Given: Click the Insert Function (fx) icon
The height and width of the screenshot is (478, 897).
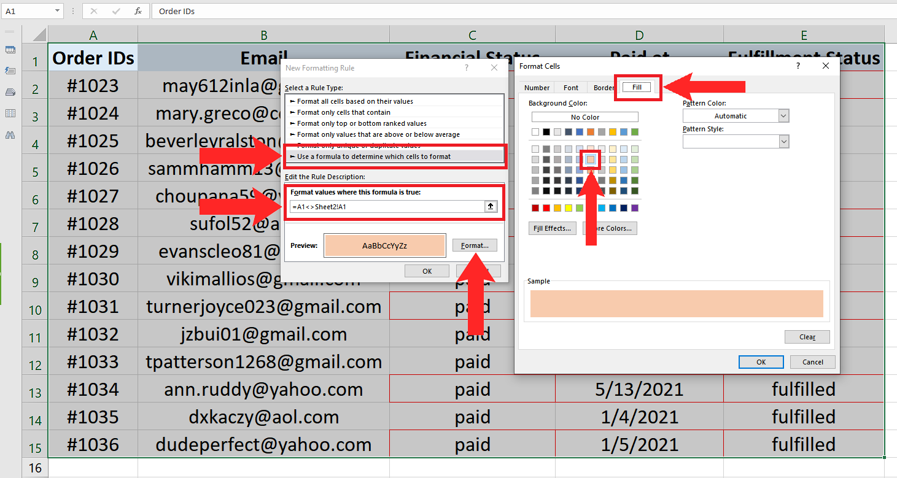Looking at the screenshot, I should click(x=138, y=10).
